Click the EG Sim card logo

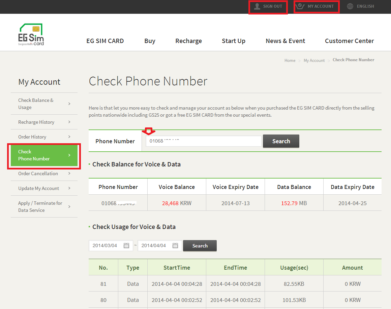31,35
